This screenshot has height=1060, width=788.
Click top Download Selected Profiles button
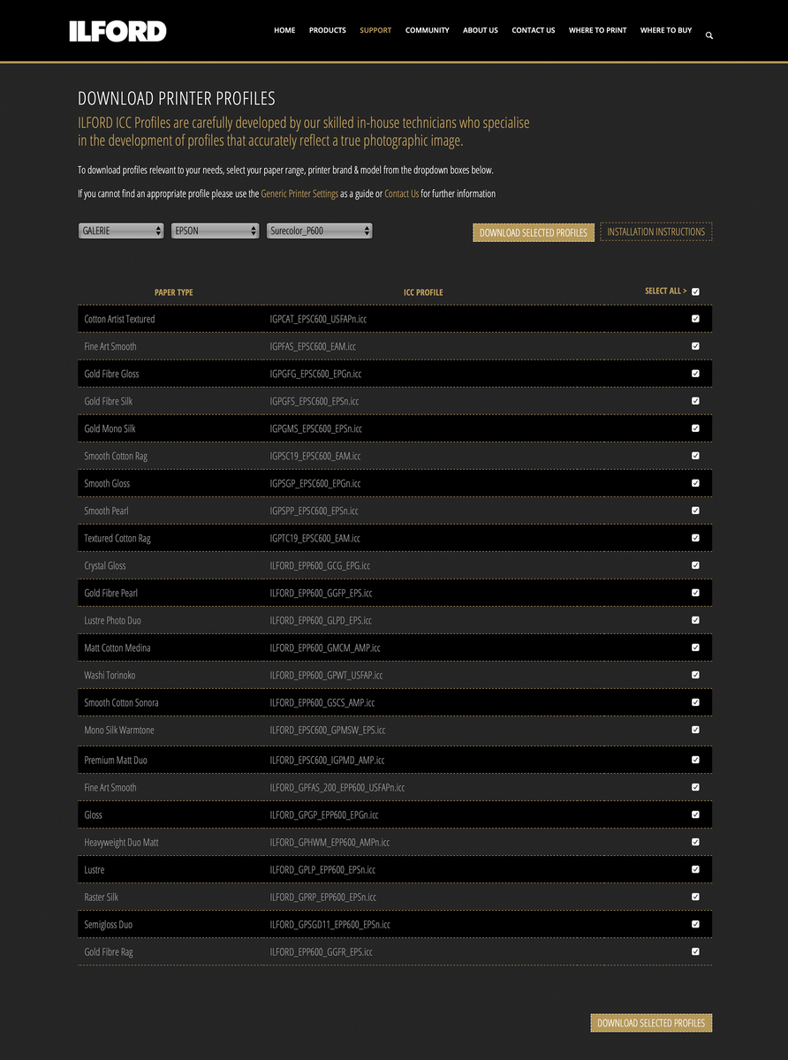point(534,232)
